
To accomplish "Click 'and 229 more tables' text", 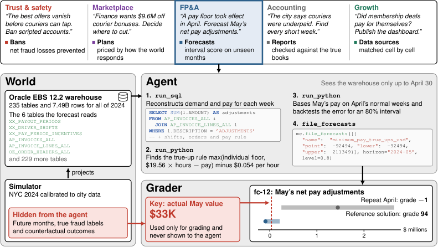I will 38,159.
